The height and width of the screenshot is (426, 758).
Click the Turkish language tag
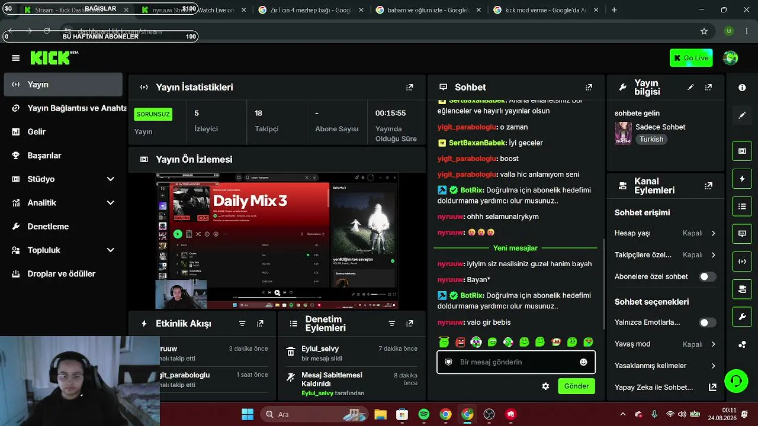click(x=651, y=140)
